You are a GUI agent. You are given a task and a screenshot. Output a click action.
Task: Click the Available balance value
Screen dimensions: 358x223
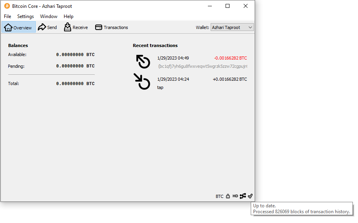pos(75,54)
